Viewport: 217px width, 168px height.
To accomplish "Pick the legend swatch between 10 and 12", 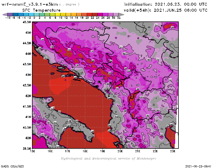I will coord(63,14).
